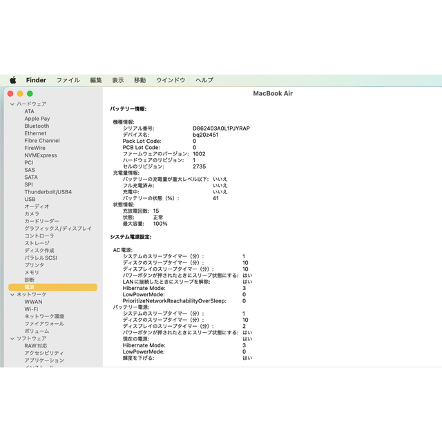Select メモリ in the sidebar
Viewport: 442px width, 442px height.
(x=32, y=273)
